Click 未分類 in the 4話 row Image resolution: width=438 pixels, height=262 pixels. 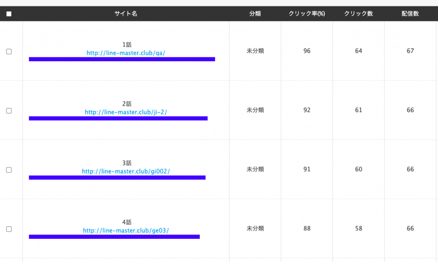pyautogui.click(x=255, y=229)
